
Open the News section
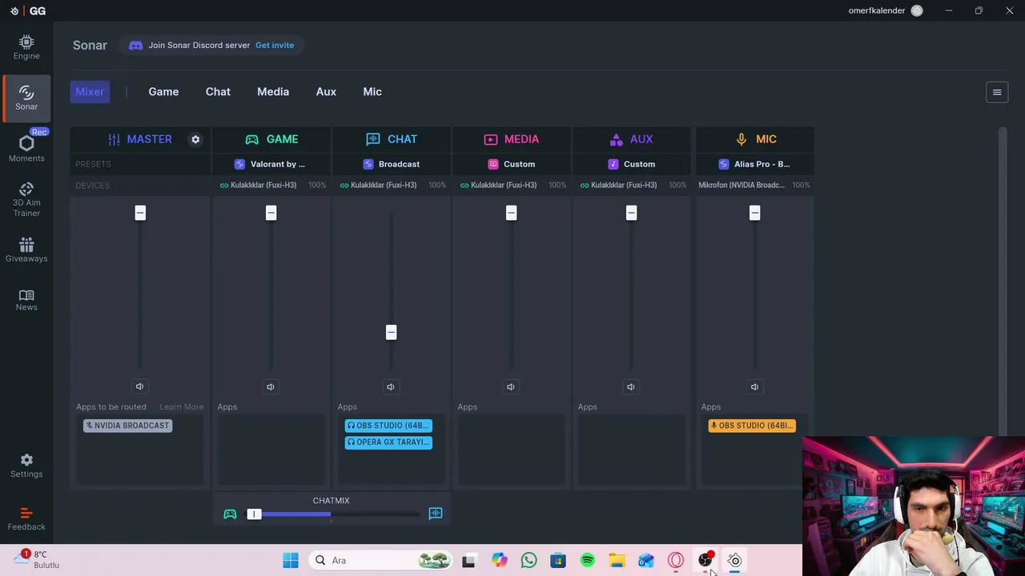(x=26, y=299)
